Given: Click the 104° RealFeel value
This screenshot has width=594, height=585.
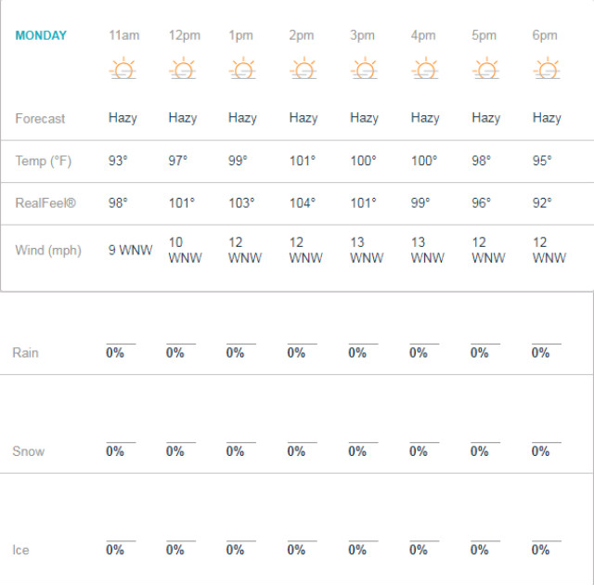Looking at the screenshot, I should (303, 203).
